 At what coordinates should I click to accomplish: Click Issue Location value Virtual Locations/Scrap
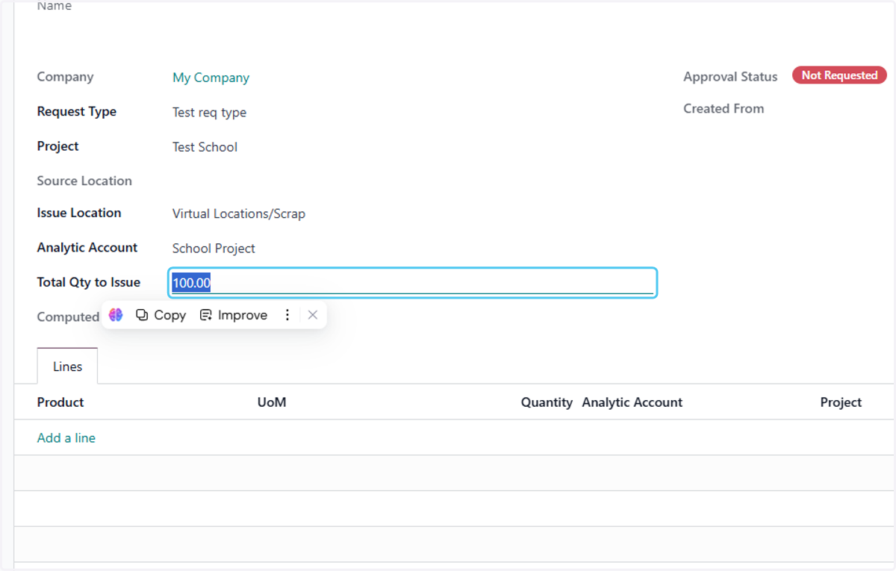239,214
